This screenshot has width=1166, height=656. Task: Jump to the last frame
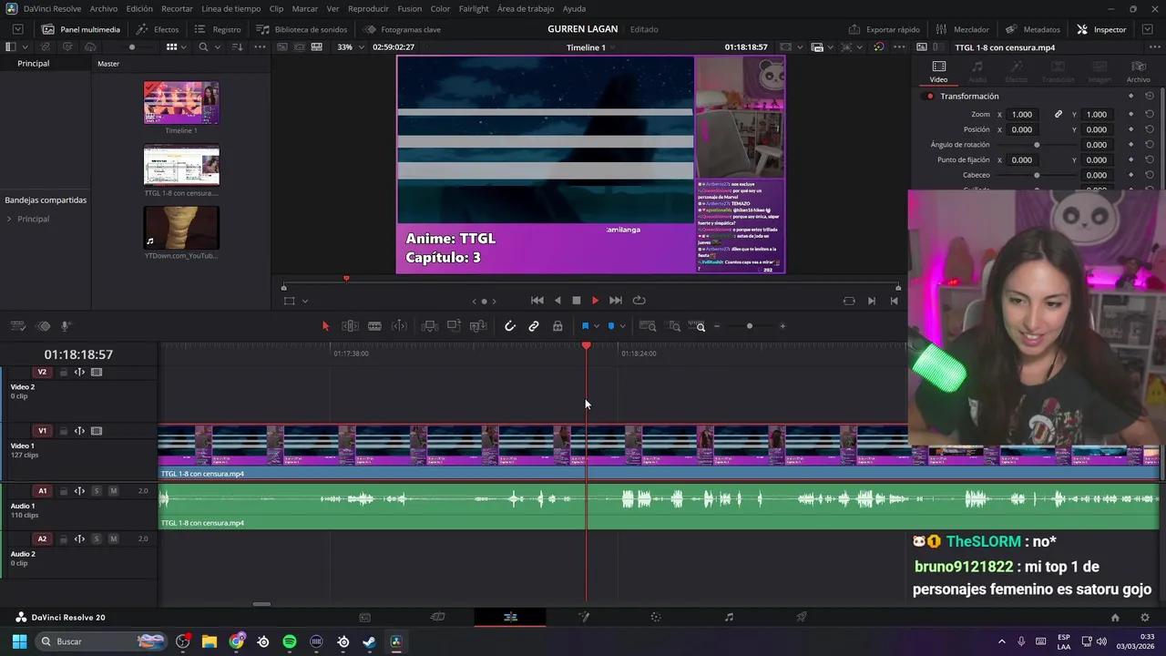click(x=616, y=301)
